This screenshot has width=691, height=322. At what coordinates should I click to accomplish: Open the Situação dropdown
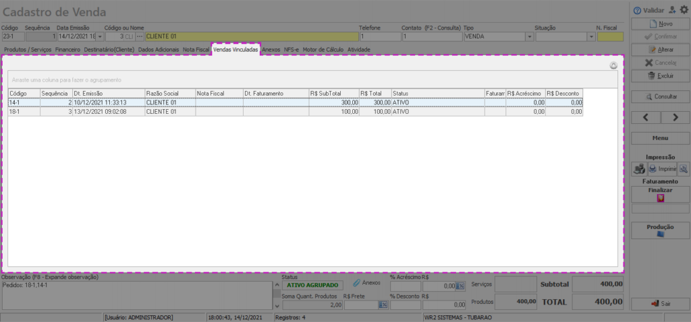[x=590, y=36]
